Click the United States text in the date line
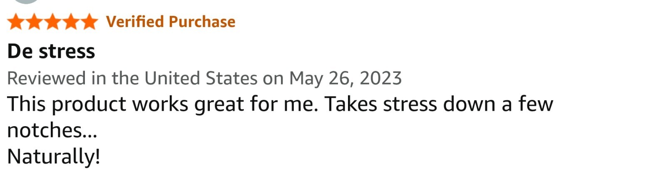The height and width of the screenshot is (179, 666). 201,78
